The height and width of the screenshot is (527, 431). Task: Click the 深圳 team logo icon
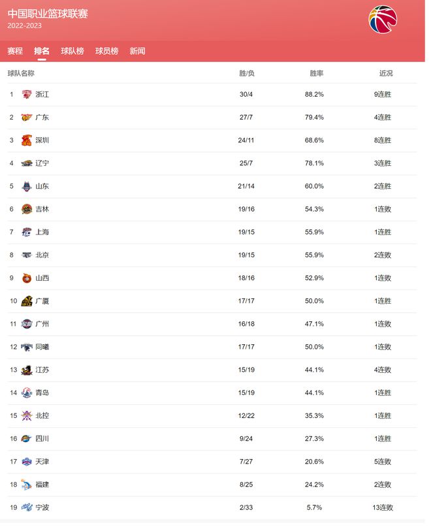27,140
